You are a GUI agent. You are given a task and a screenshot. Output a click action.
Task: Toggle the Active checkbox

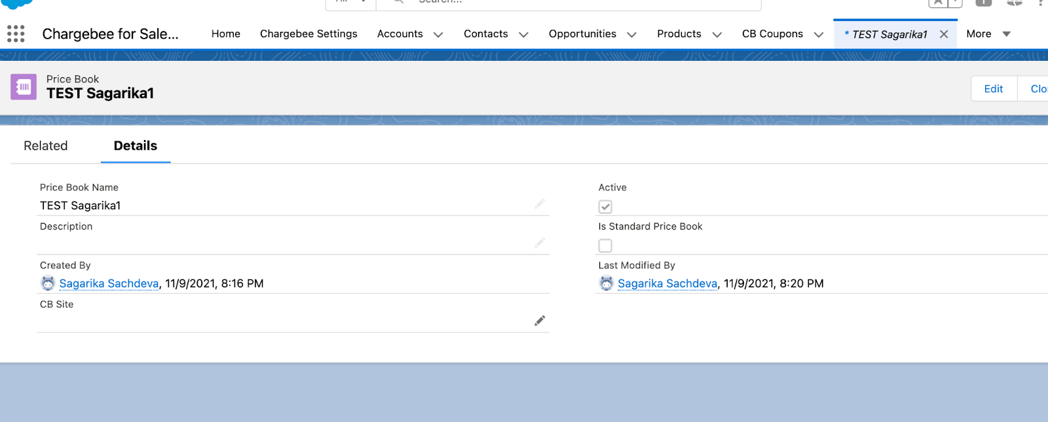tap(605, 207)
